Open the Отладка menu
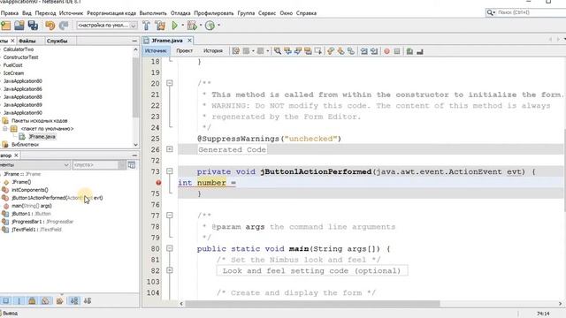566x318 pixels. (x=180, y=13)
